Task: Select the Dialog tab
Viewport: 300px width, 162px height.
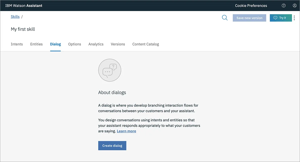Action: point(55,44)
